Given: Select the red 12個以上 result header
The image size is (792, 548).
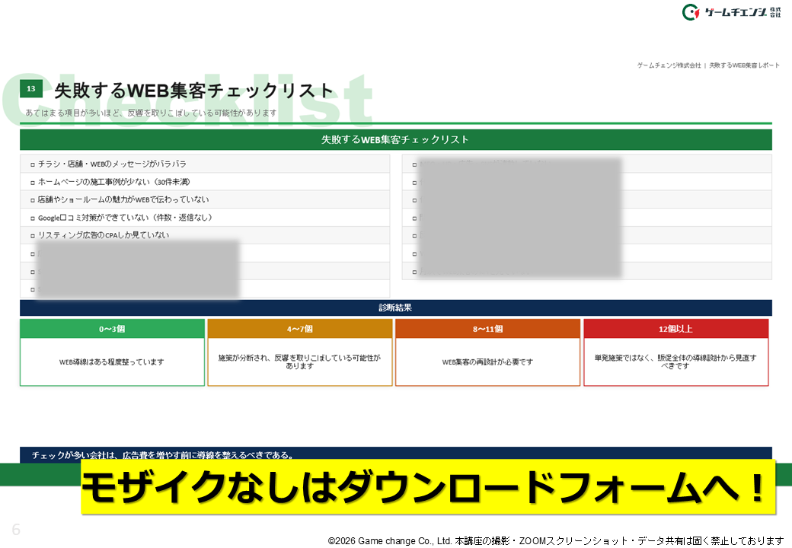Looking at the screenshot, I should pyautogui.click(x=675, y=329).
